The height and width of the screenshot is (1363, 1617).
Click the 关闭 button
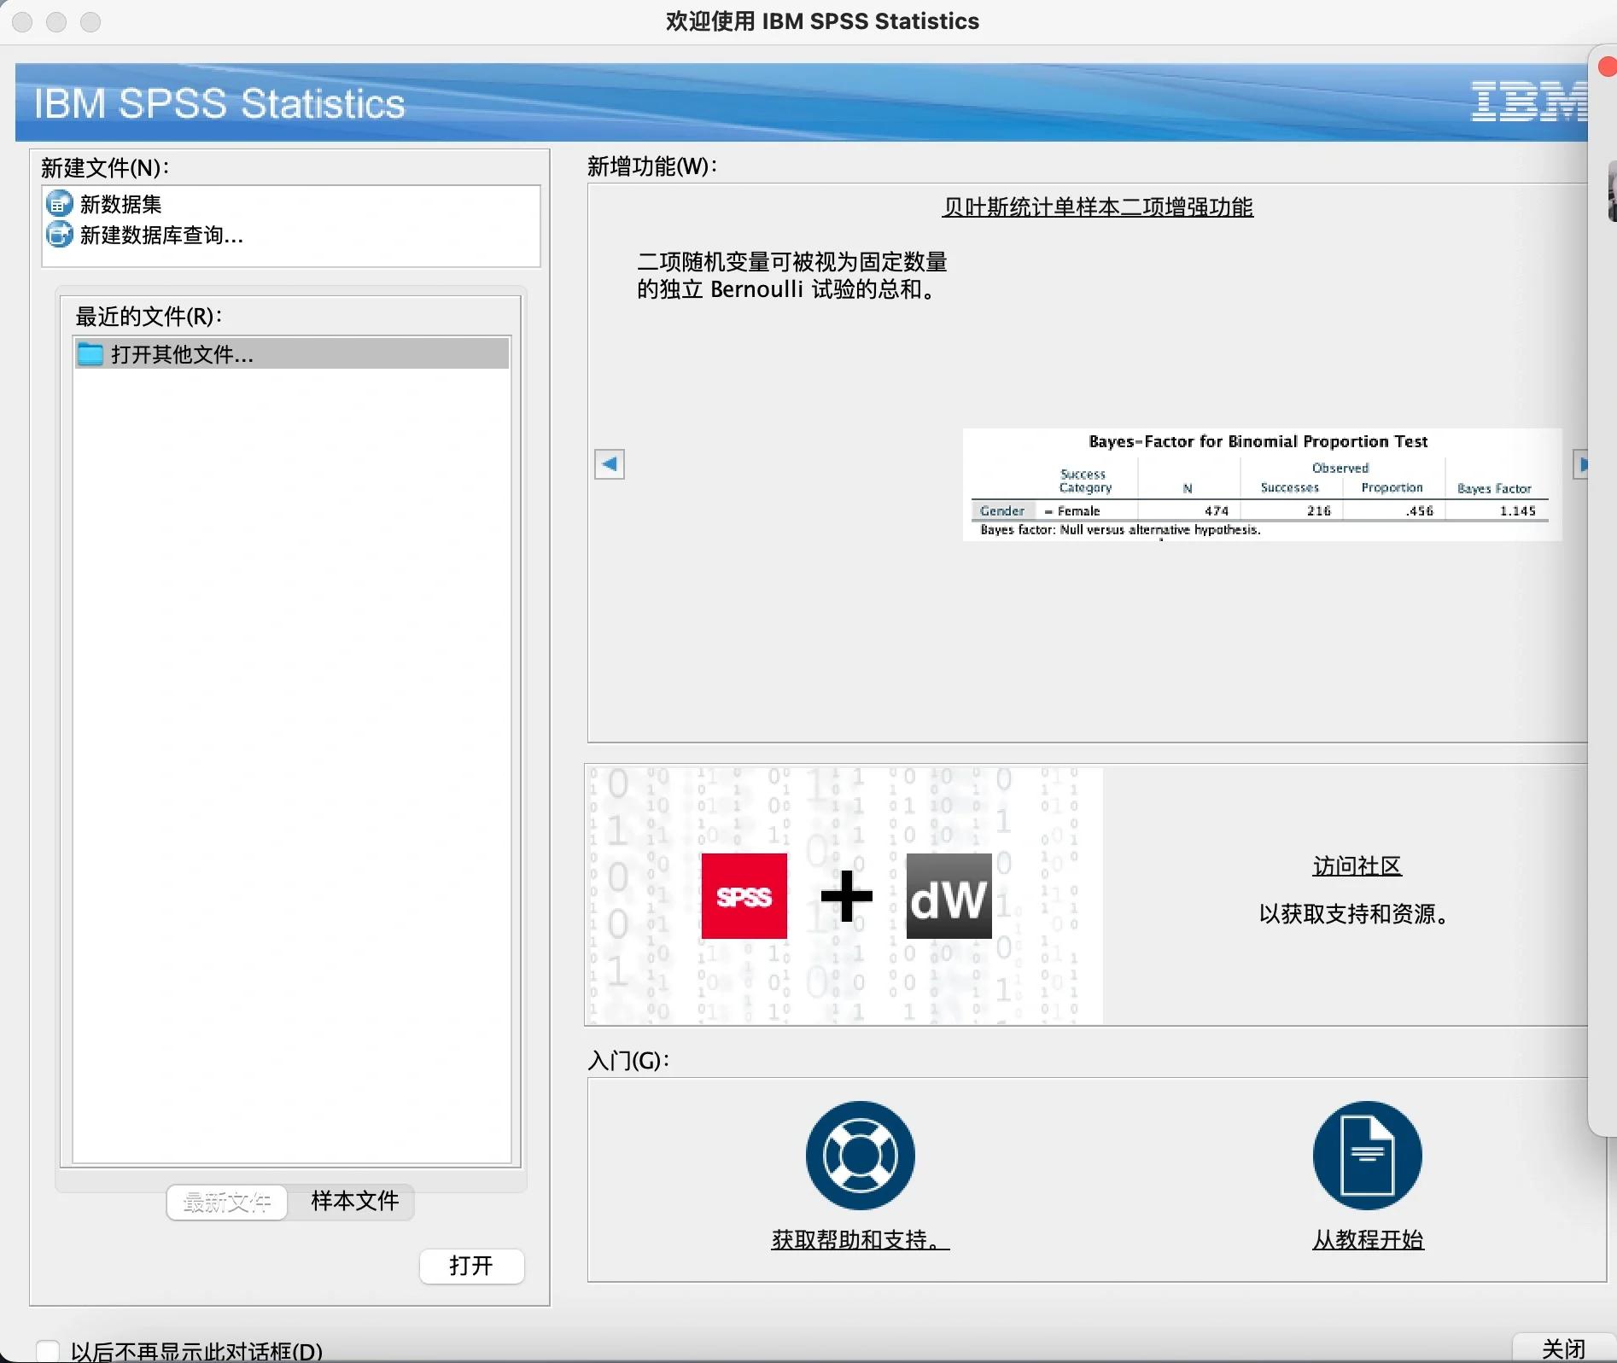pos(1563,1348)
